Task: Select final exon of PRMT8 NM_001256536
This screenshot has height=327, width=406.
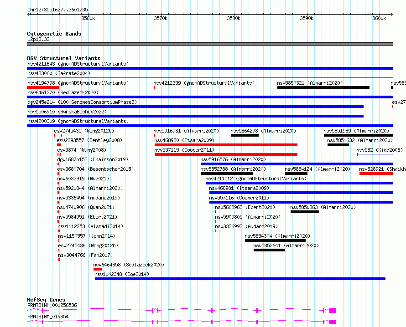Action: (333, 311)
